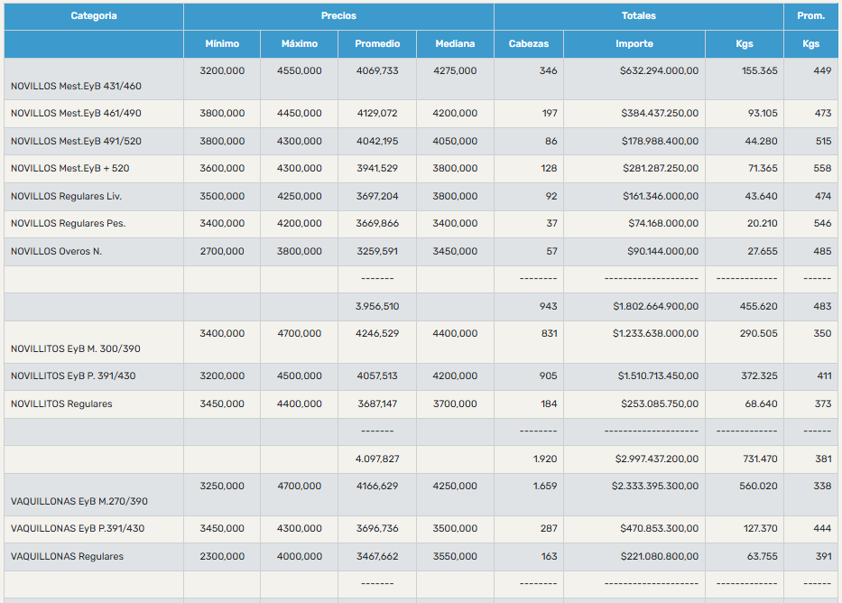842x603 pixels.
Task: Select the Cabezas column header
Action: [x=528, y=44]
